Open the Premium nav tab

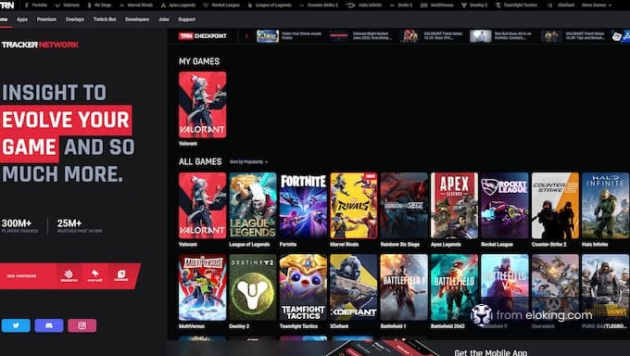[46, 19]
